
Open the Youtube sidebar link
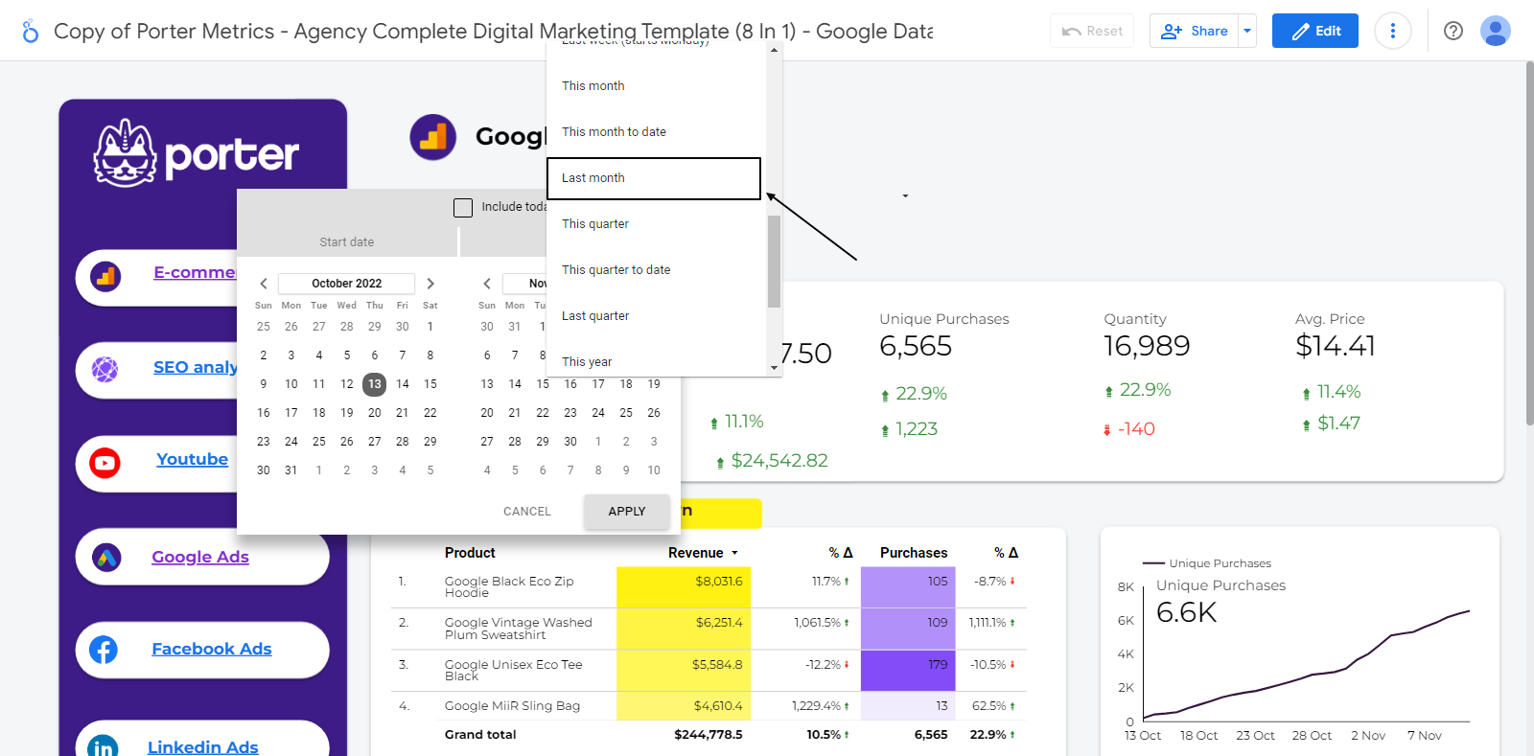[193, 460]
